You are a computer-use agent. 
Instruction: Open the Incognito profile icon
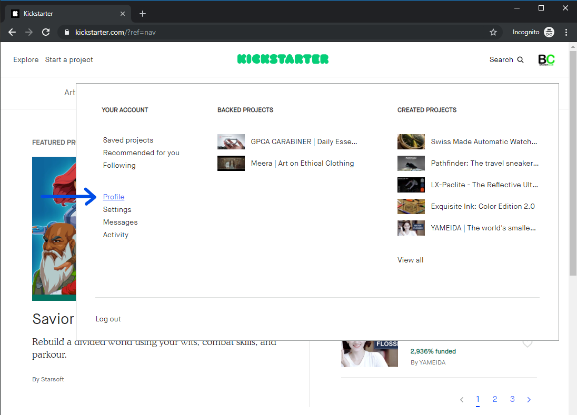pos(549,32)
